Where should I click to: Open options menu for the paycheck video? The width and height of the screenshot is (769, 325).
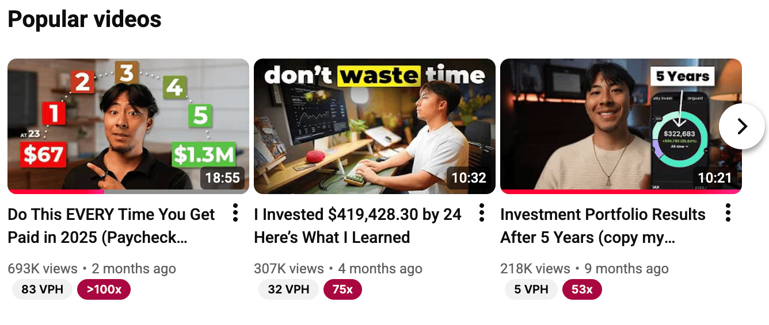tap(235, 213)
